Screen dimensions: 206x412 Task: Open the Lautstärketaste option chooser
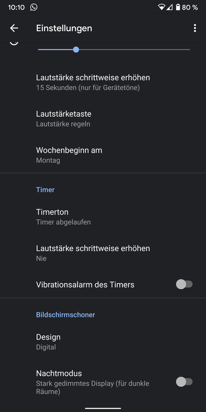tap(103, 119)
